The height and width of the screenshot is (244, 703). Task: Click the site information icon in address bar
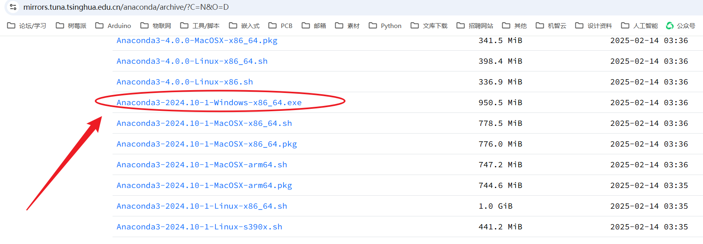coord(13,7)
